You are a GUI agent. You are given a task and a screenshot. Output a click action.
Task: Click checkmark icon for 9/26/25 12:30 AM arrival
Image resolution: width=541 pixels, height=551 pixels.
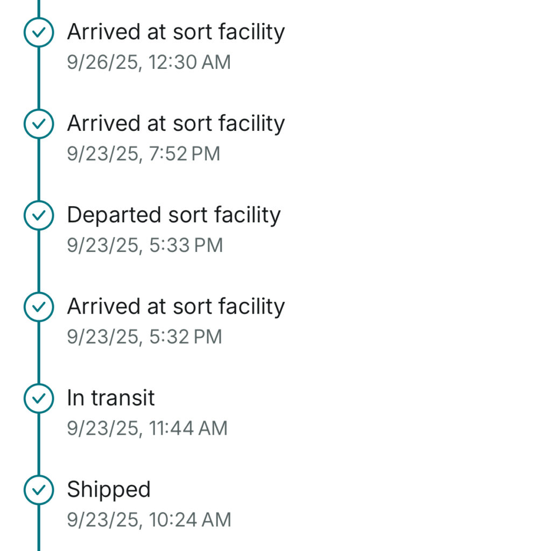(x=39, y=33)
